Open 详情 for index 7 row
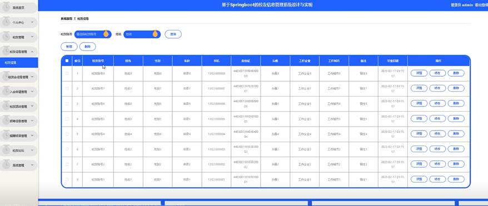Viewport: 488px width, 206px height. point(419,164)
